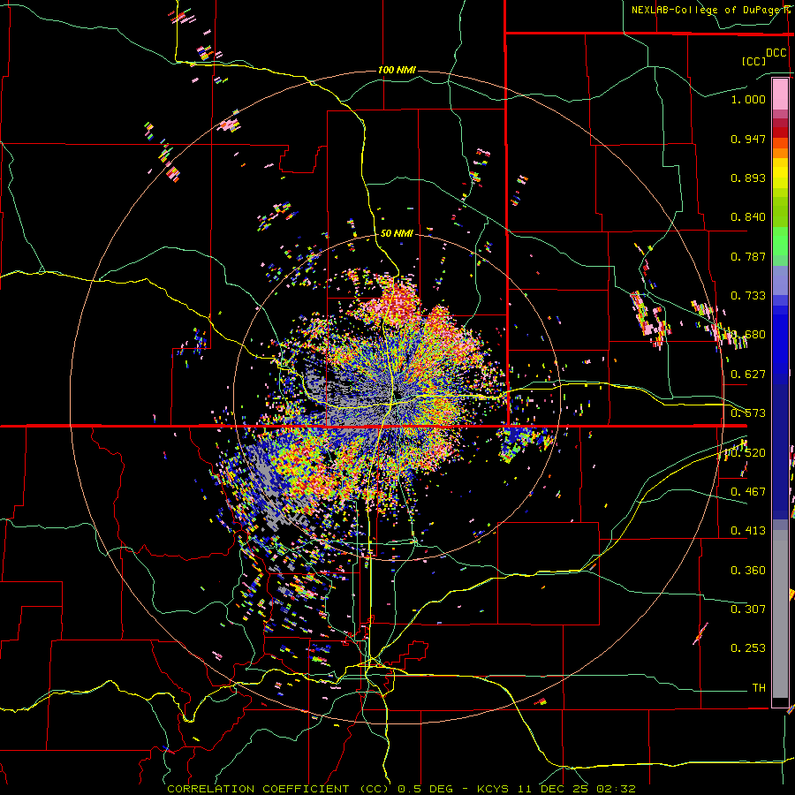Select the 1.000 legend value
Viewport: 795px width, 795px height.
click(748, 99)
